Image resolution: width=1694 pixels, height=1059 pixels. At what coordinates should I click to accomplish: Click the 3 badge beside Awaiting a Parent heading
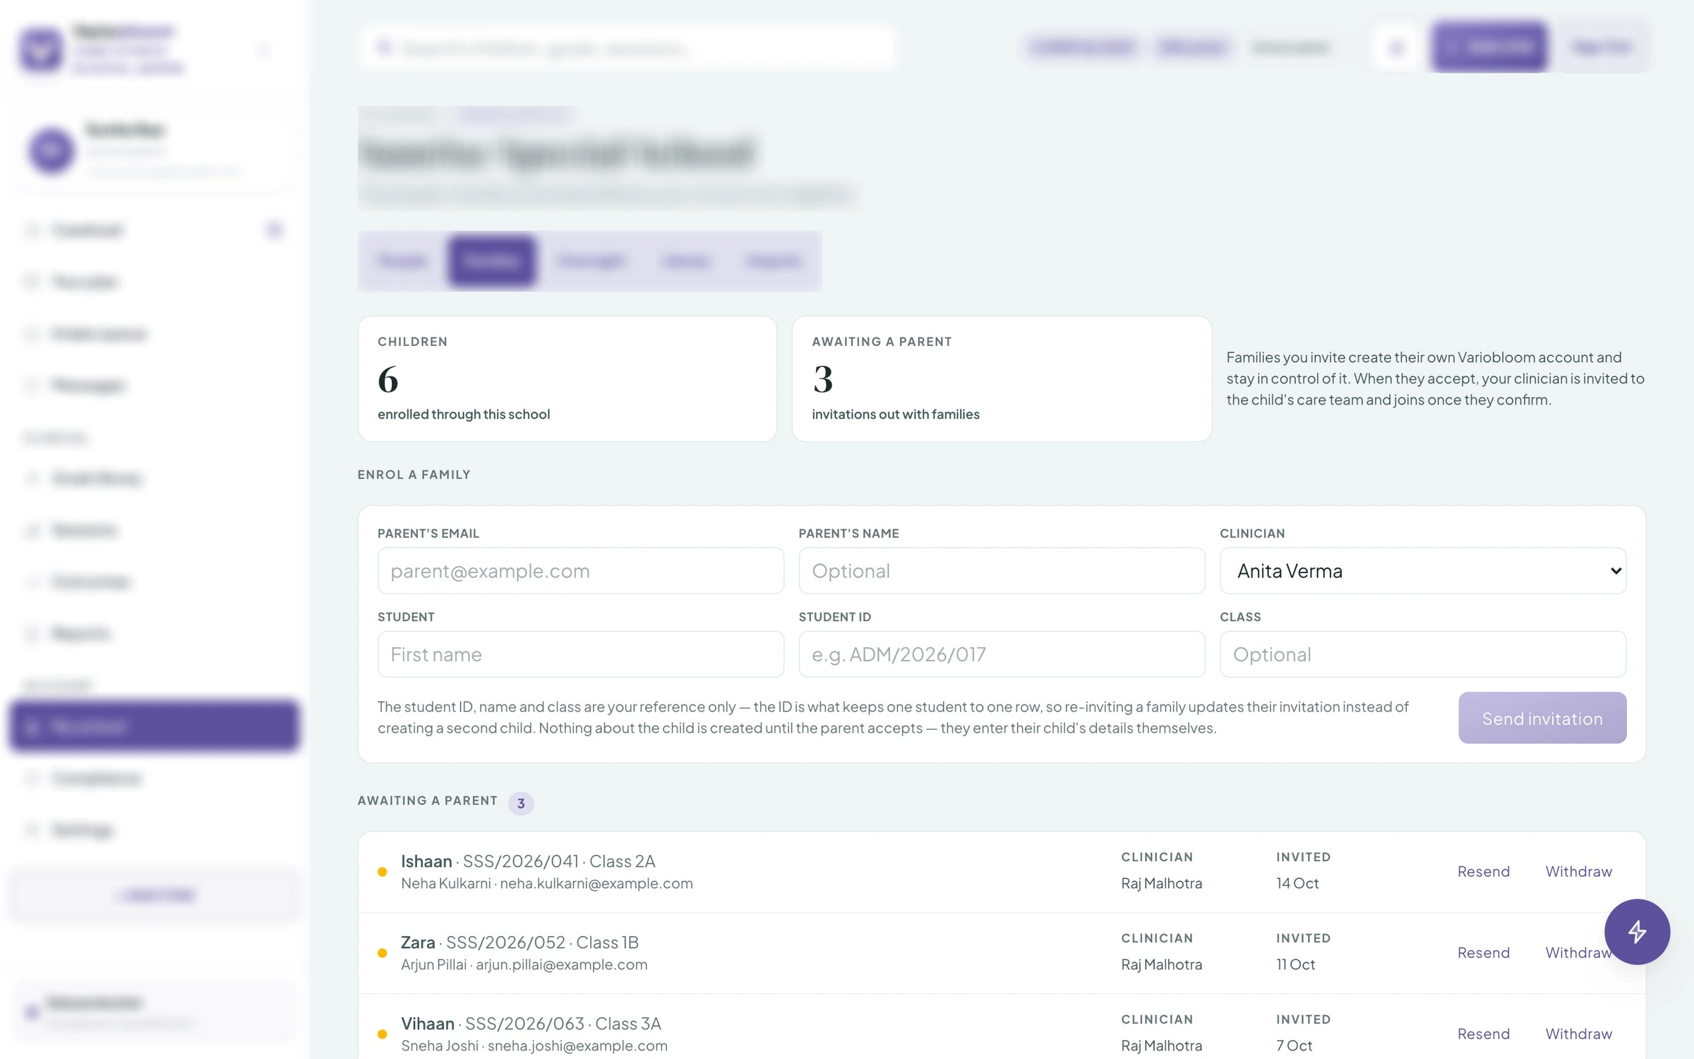[x=521, y=803]
